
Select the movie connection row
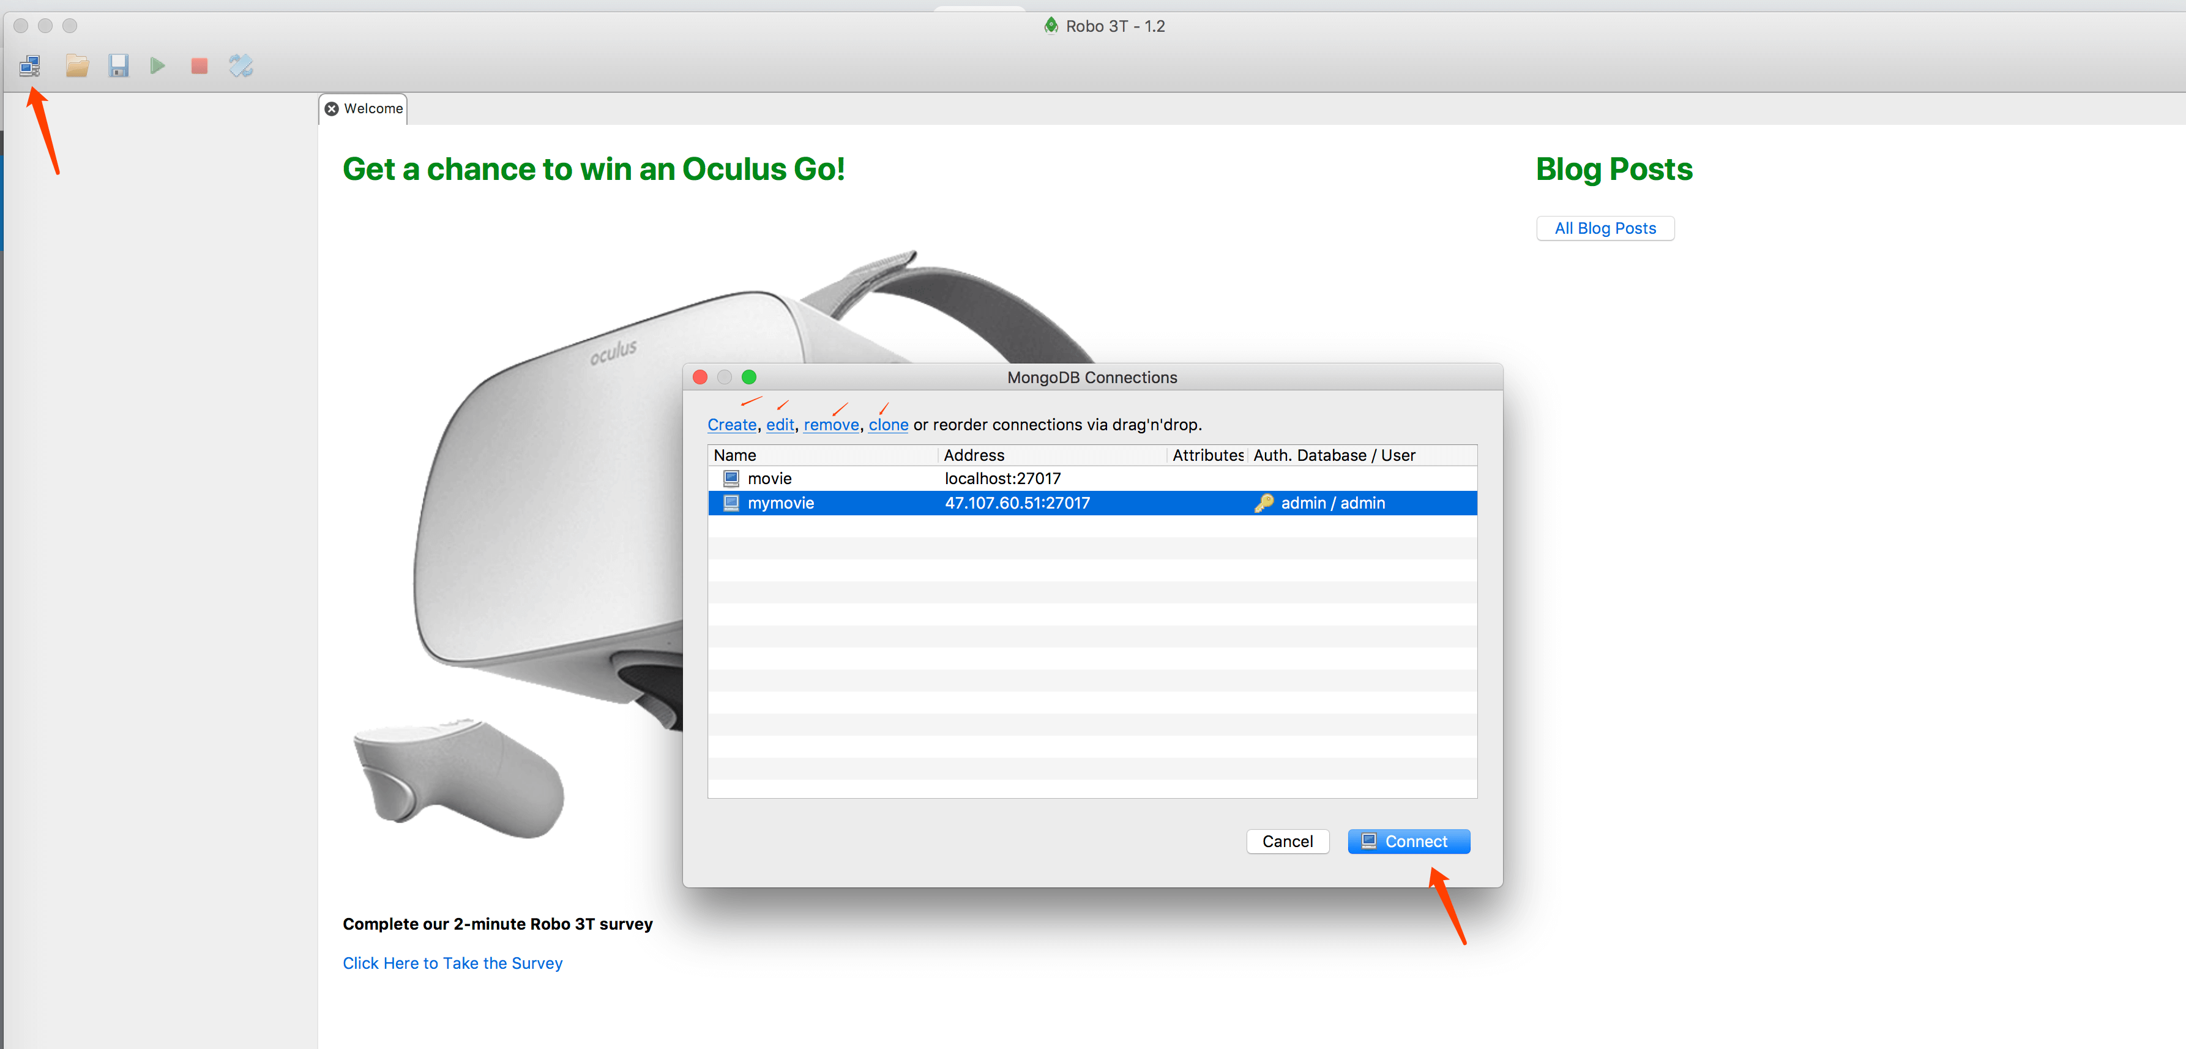click(1092, 479)
